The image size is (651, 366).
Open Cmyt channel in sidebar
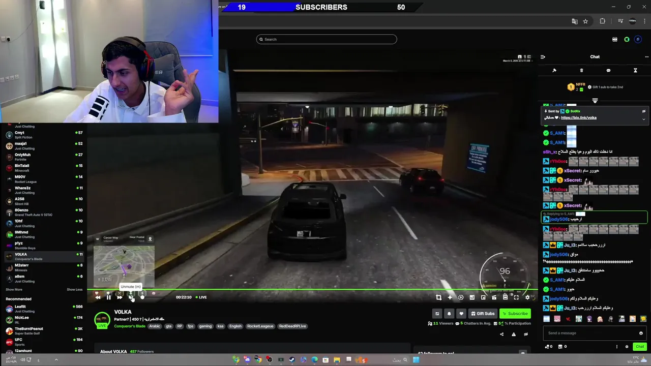pyautogui.click(x=43, y=135)
